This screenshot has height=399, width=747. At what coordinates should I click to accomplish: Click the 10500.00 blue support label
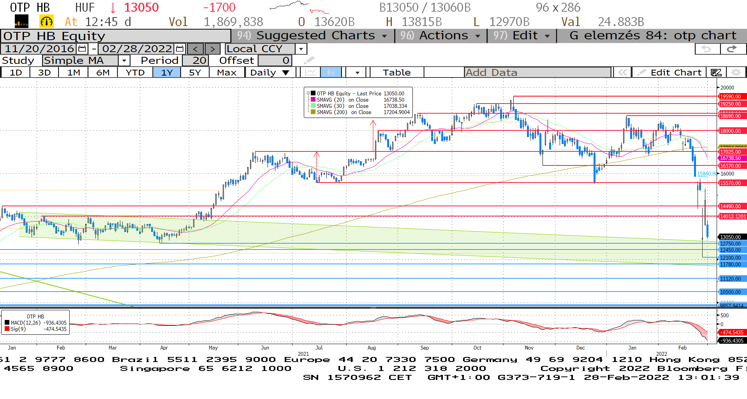coord(732,292)
